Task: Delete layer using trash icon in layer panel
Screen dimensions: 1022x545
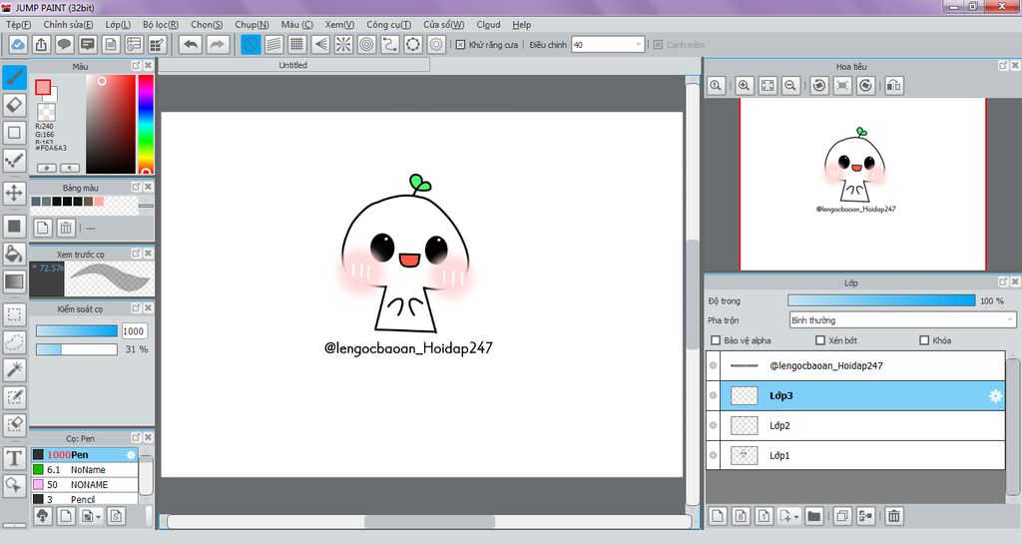Action: point(894,516)
